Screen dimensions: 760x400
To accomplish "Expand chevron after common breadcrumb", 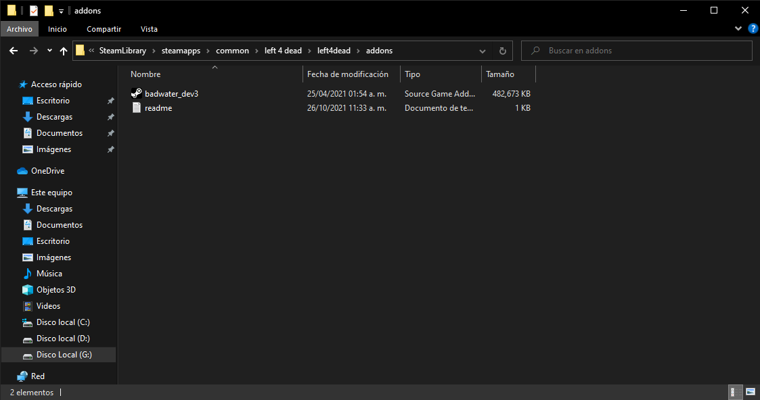I will tap(257, 51).
